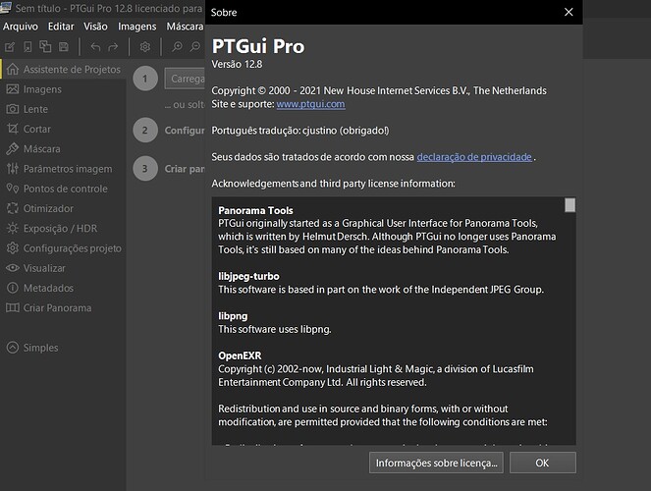Open the Otimizador sidebar panel
Image resolution: width=651 pixels, height=491 pixels.
click(64, 208)
